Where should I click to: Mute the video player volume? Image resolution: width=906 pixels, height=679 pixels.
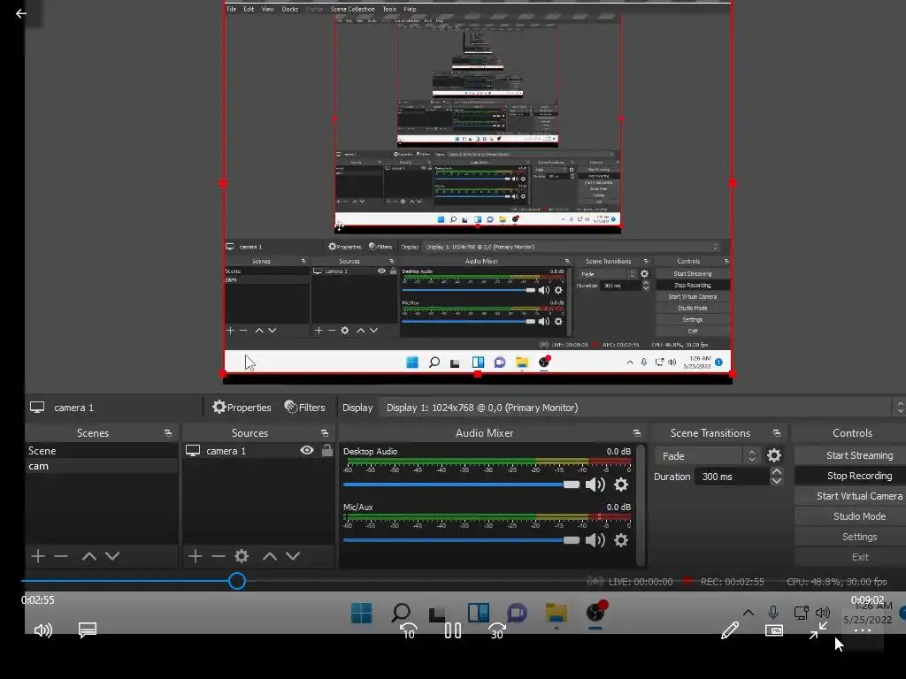pos(43,629)
